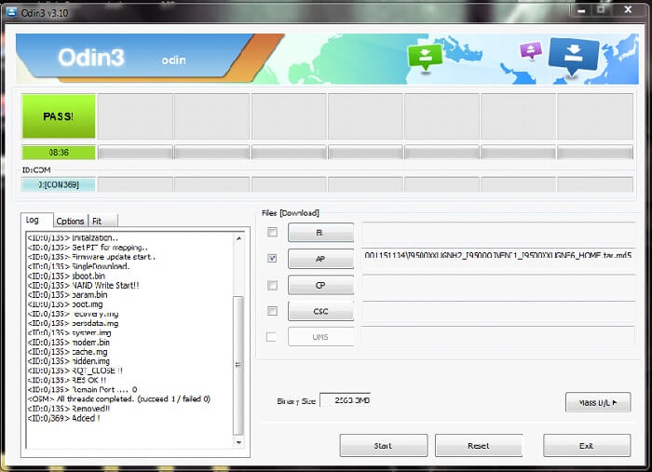Enable the CP file checkbox
Image resolution: width=652 pixels, height=472 pixels.
pyautogui.click(x=272, y=285)
